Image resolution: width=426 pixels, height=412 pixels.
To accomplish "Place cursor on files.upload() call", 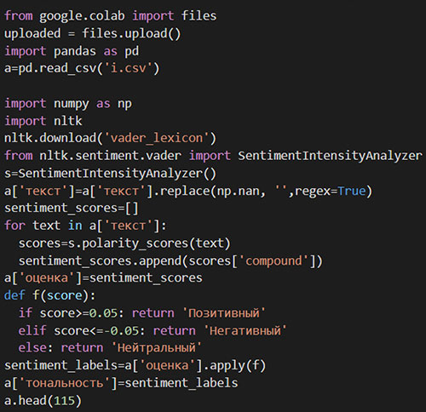I will pyautogui.click(x=131, y=33).
